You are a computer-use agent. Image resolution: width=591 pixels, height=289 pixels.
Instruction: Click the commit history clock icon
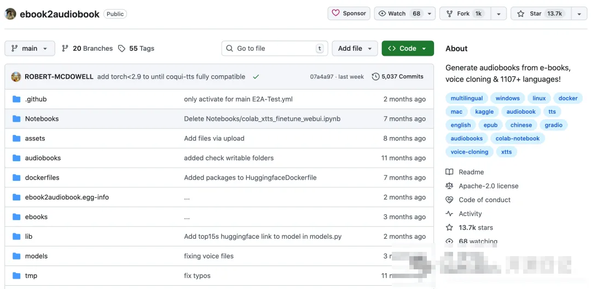click(x=375, y=76)
